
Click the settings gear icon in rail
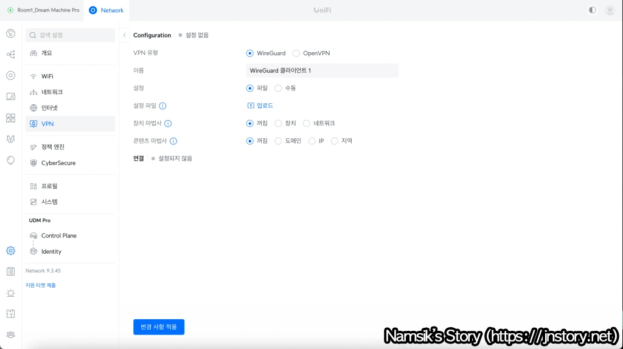pyautogui.click(x=10, y=251)
